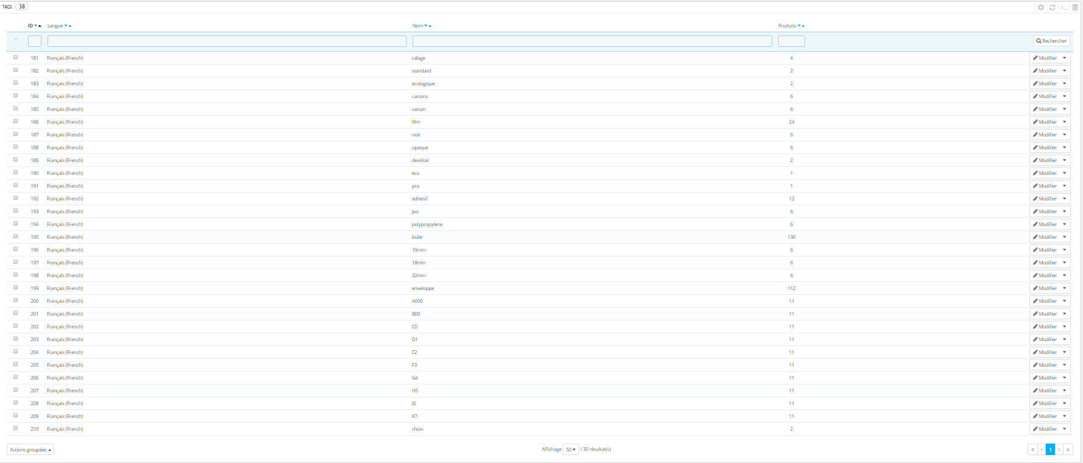Refresh the tags list
The width and height of the screenshot is (1083, 463).
(x=1052, y=7)
